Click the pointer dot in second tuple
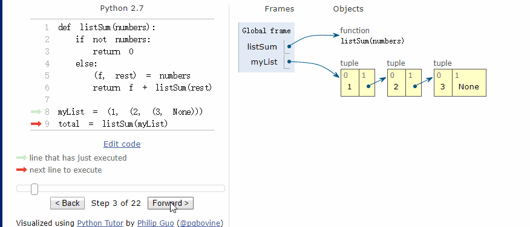 click(415, 86)
